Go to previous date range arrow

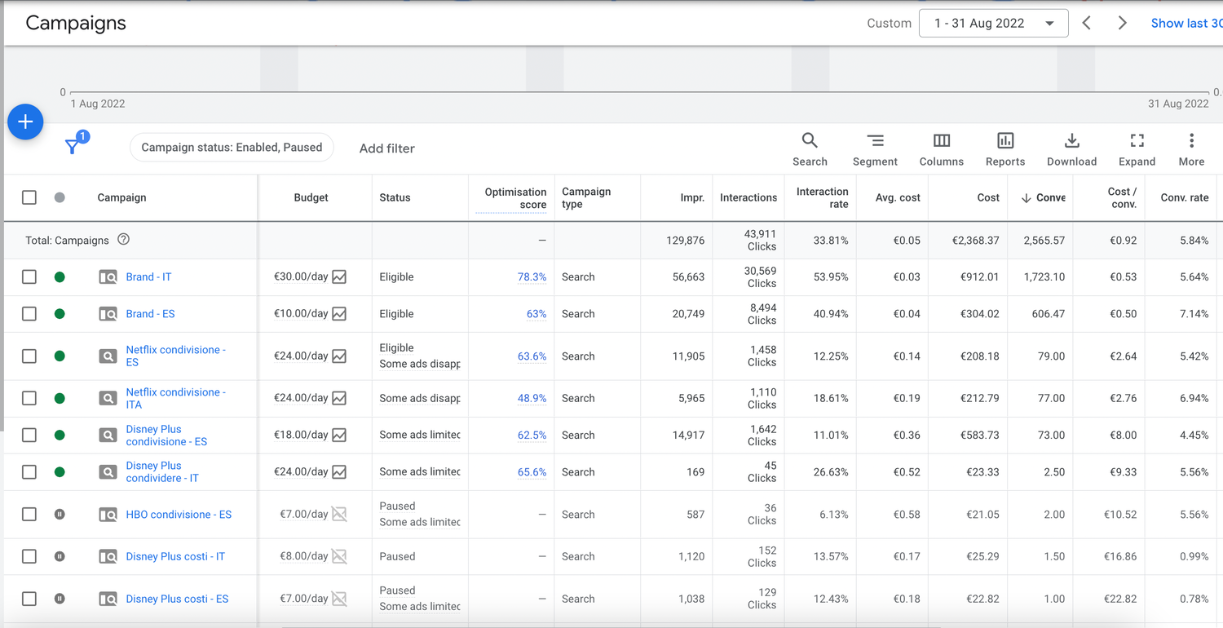click(x=1086, y=23)
